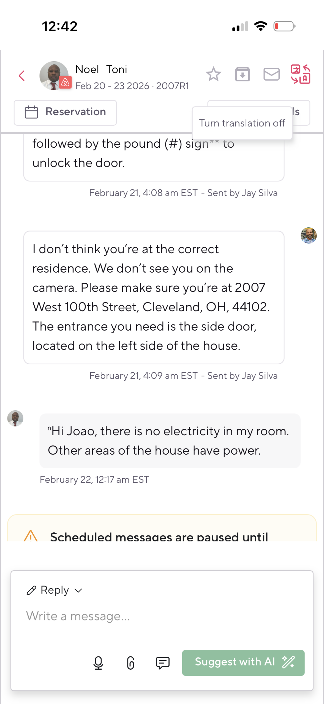Tap the microphone icon to dictate
The image size is (324, 704).
(x=98, y=663)
